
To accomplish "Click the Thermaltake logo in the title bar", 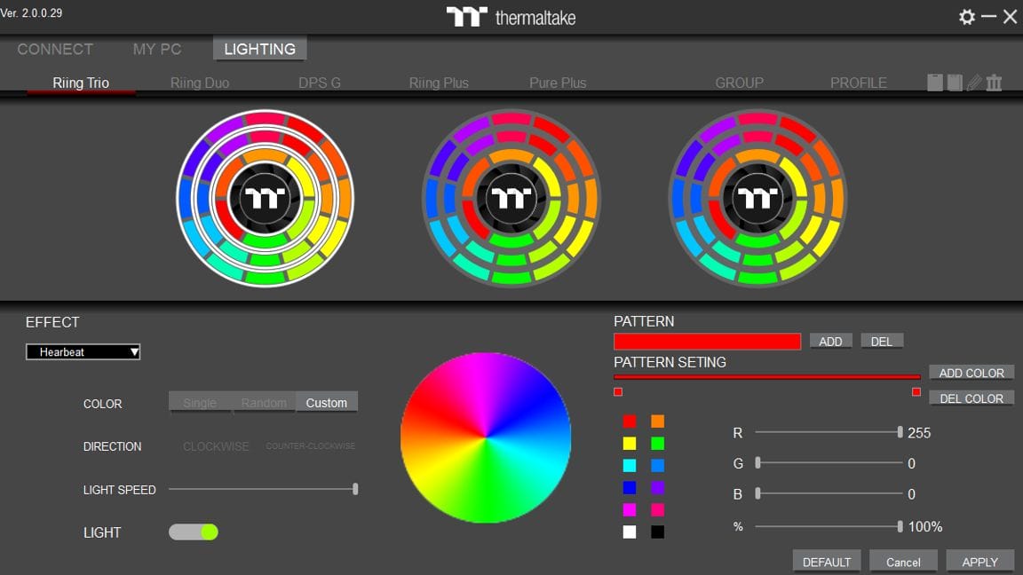I will click(511, 15).
